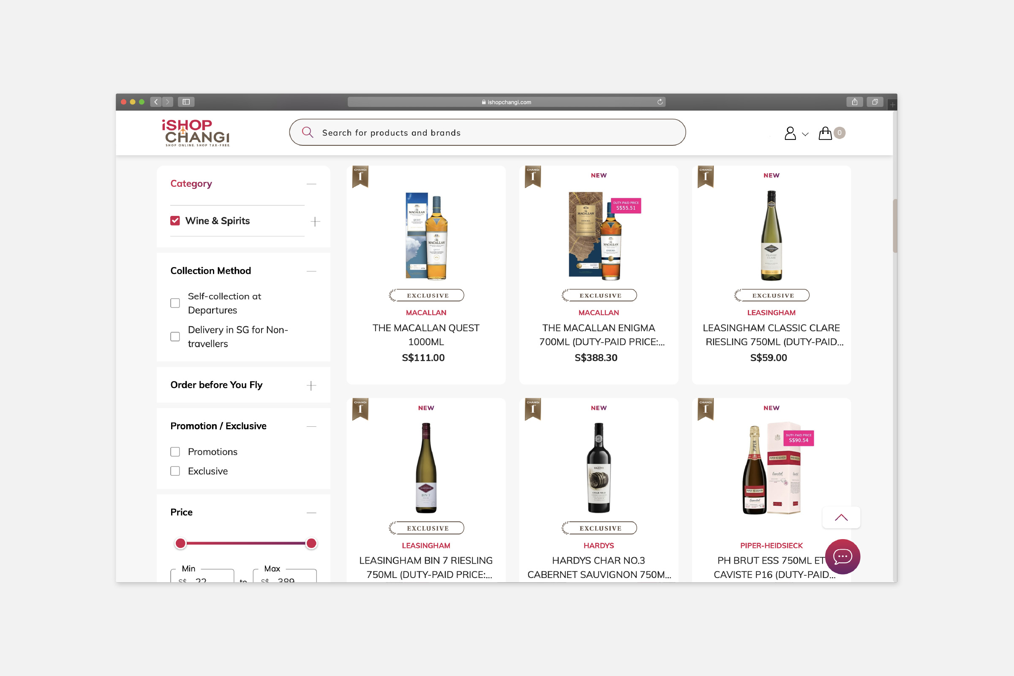Click the HARDYS brand name
This screenshot has width=1014, height=676.
599,545
